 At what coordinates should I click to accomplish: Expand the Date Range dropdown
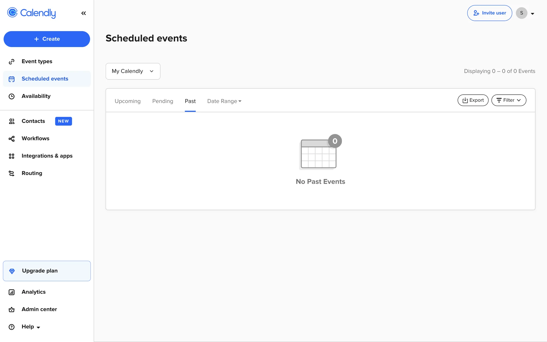224,101
